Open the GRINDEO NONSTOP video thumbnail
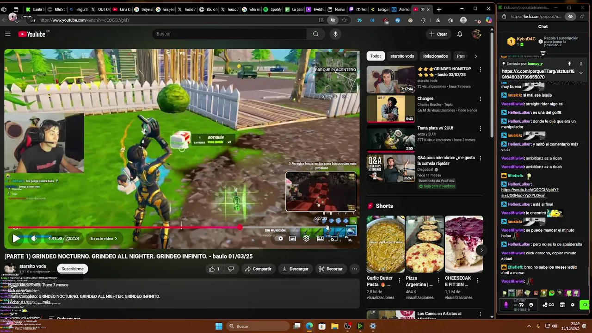The image size is (592, 333). pos(391,80)
